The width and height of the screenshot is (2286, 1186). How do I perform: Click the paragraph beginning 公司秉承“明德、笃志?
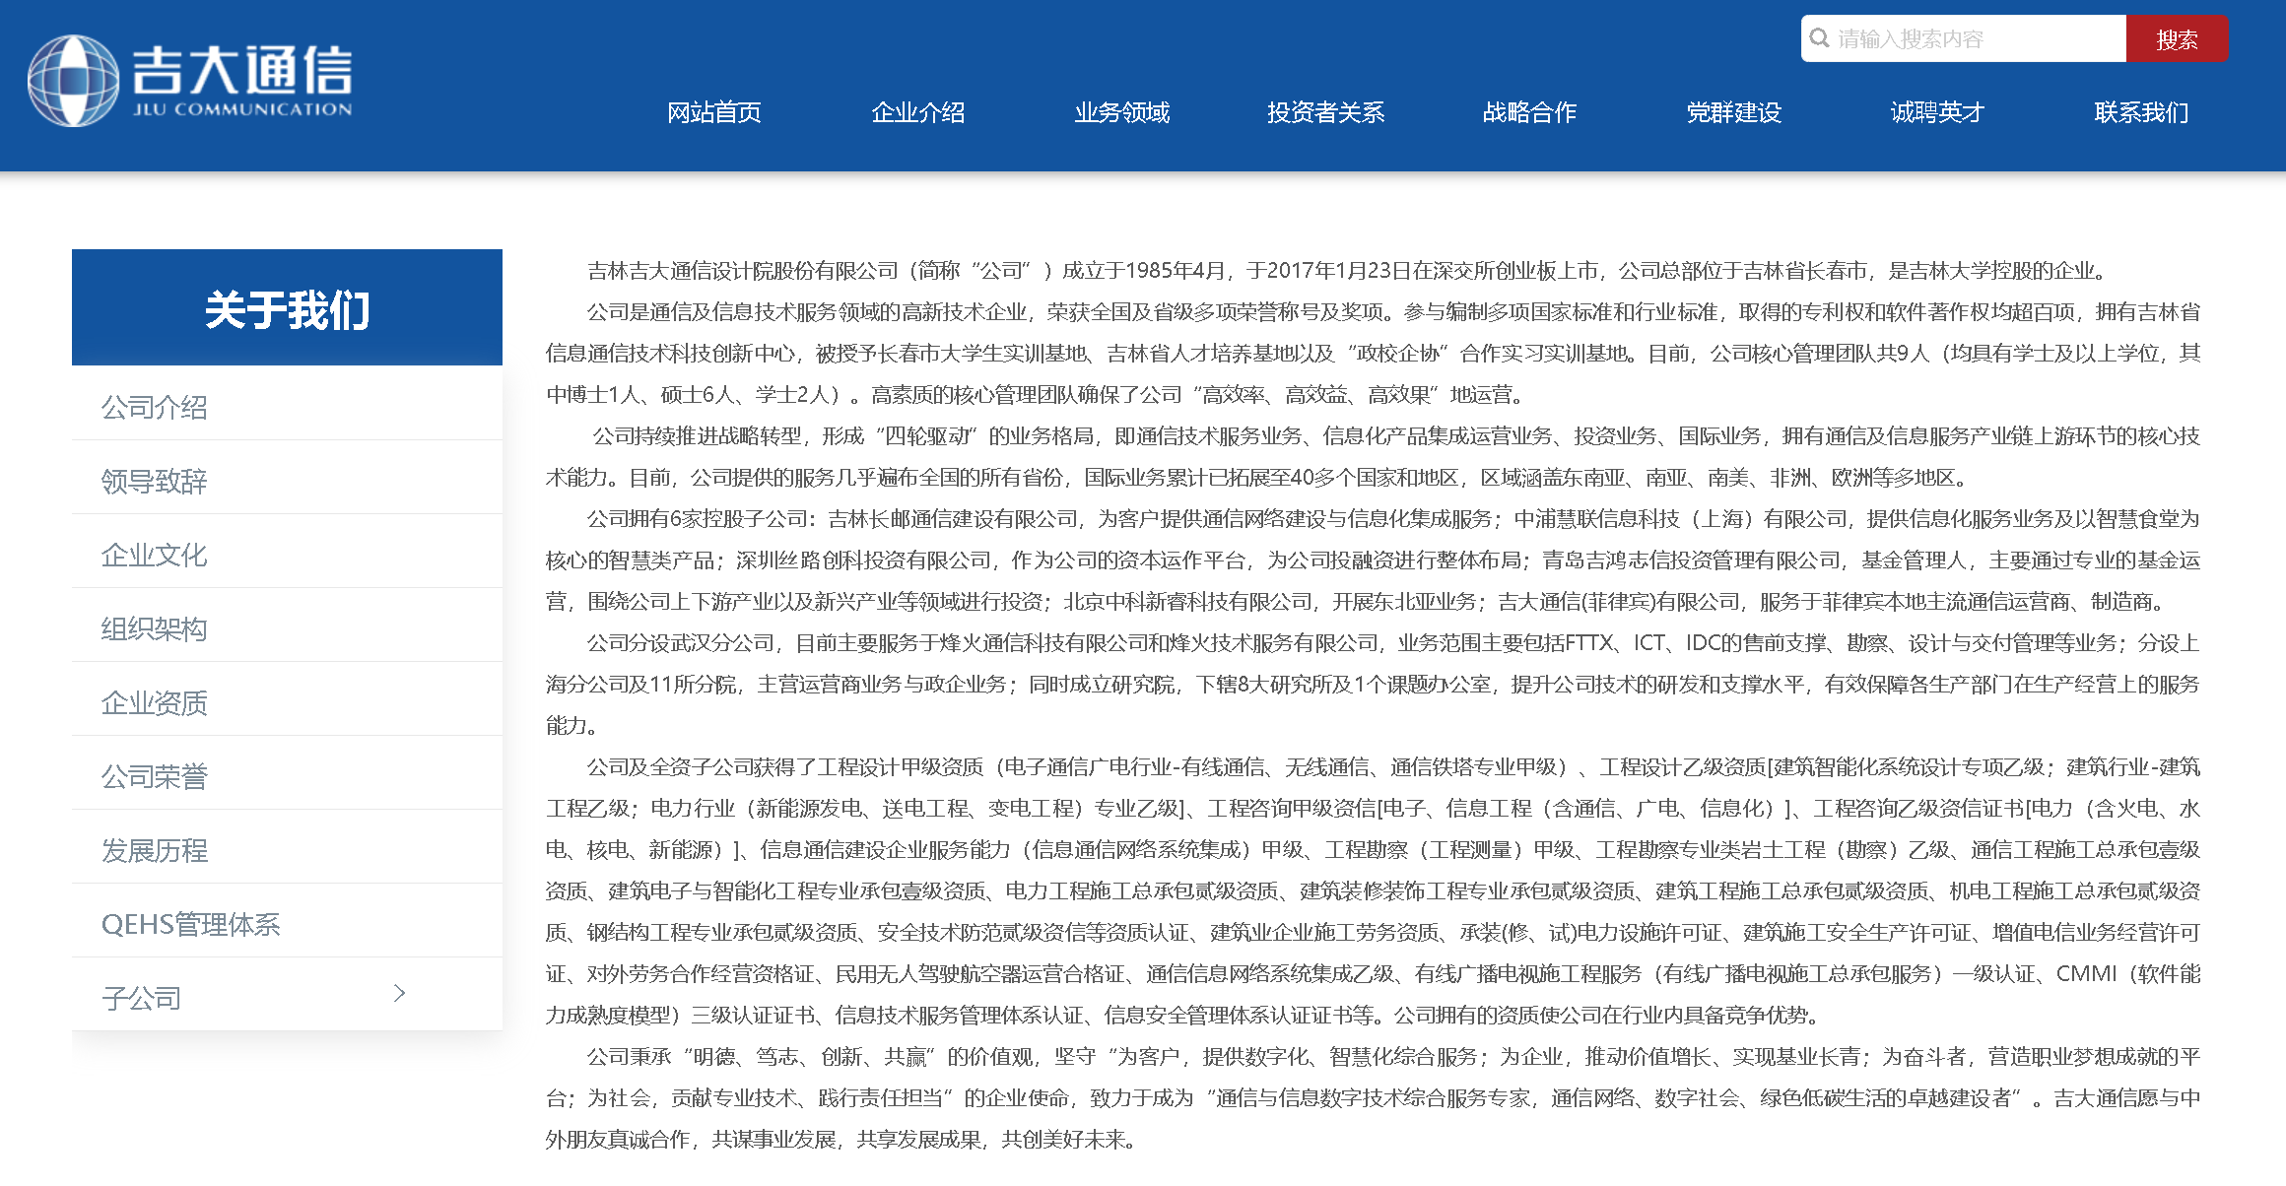click(1373, 1097)
